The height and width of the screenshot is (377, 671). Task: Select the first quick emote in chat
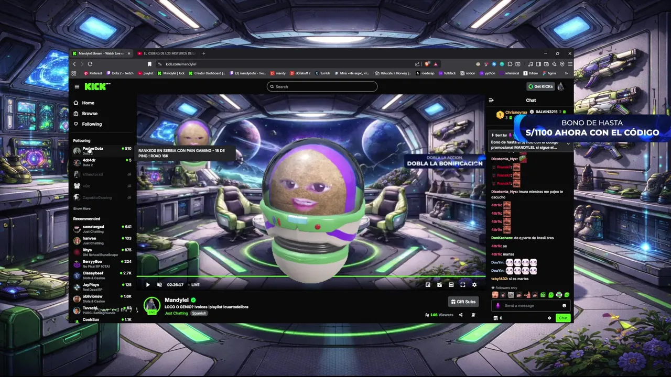(495, 295)
